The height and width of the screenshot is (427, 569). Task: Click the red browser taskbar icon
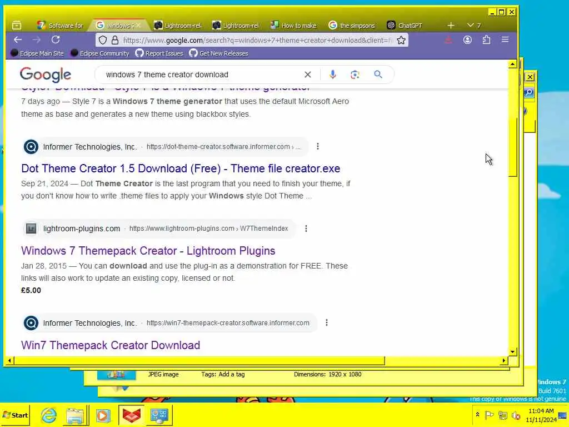131,415
